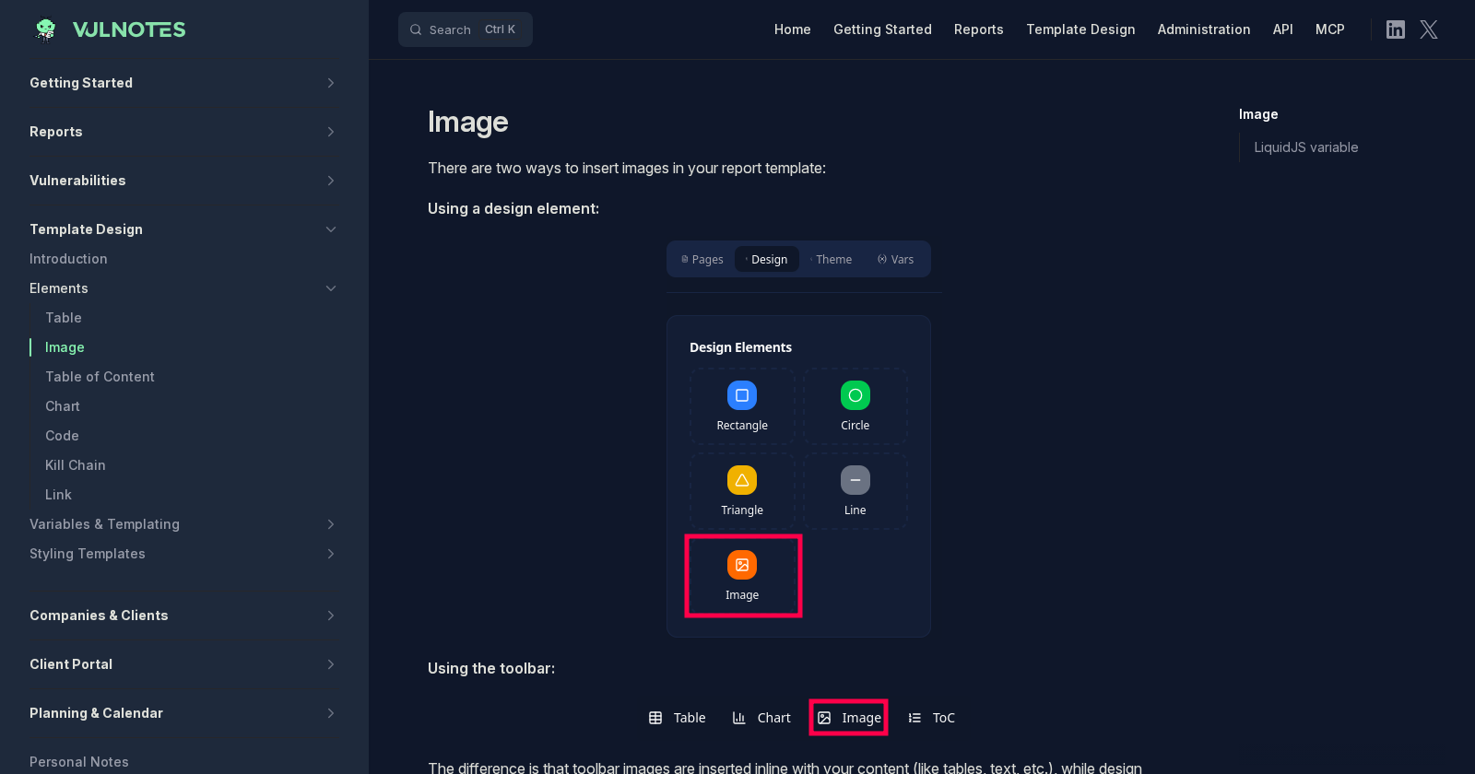Open the Table of Content page

100,377
